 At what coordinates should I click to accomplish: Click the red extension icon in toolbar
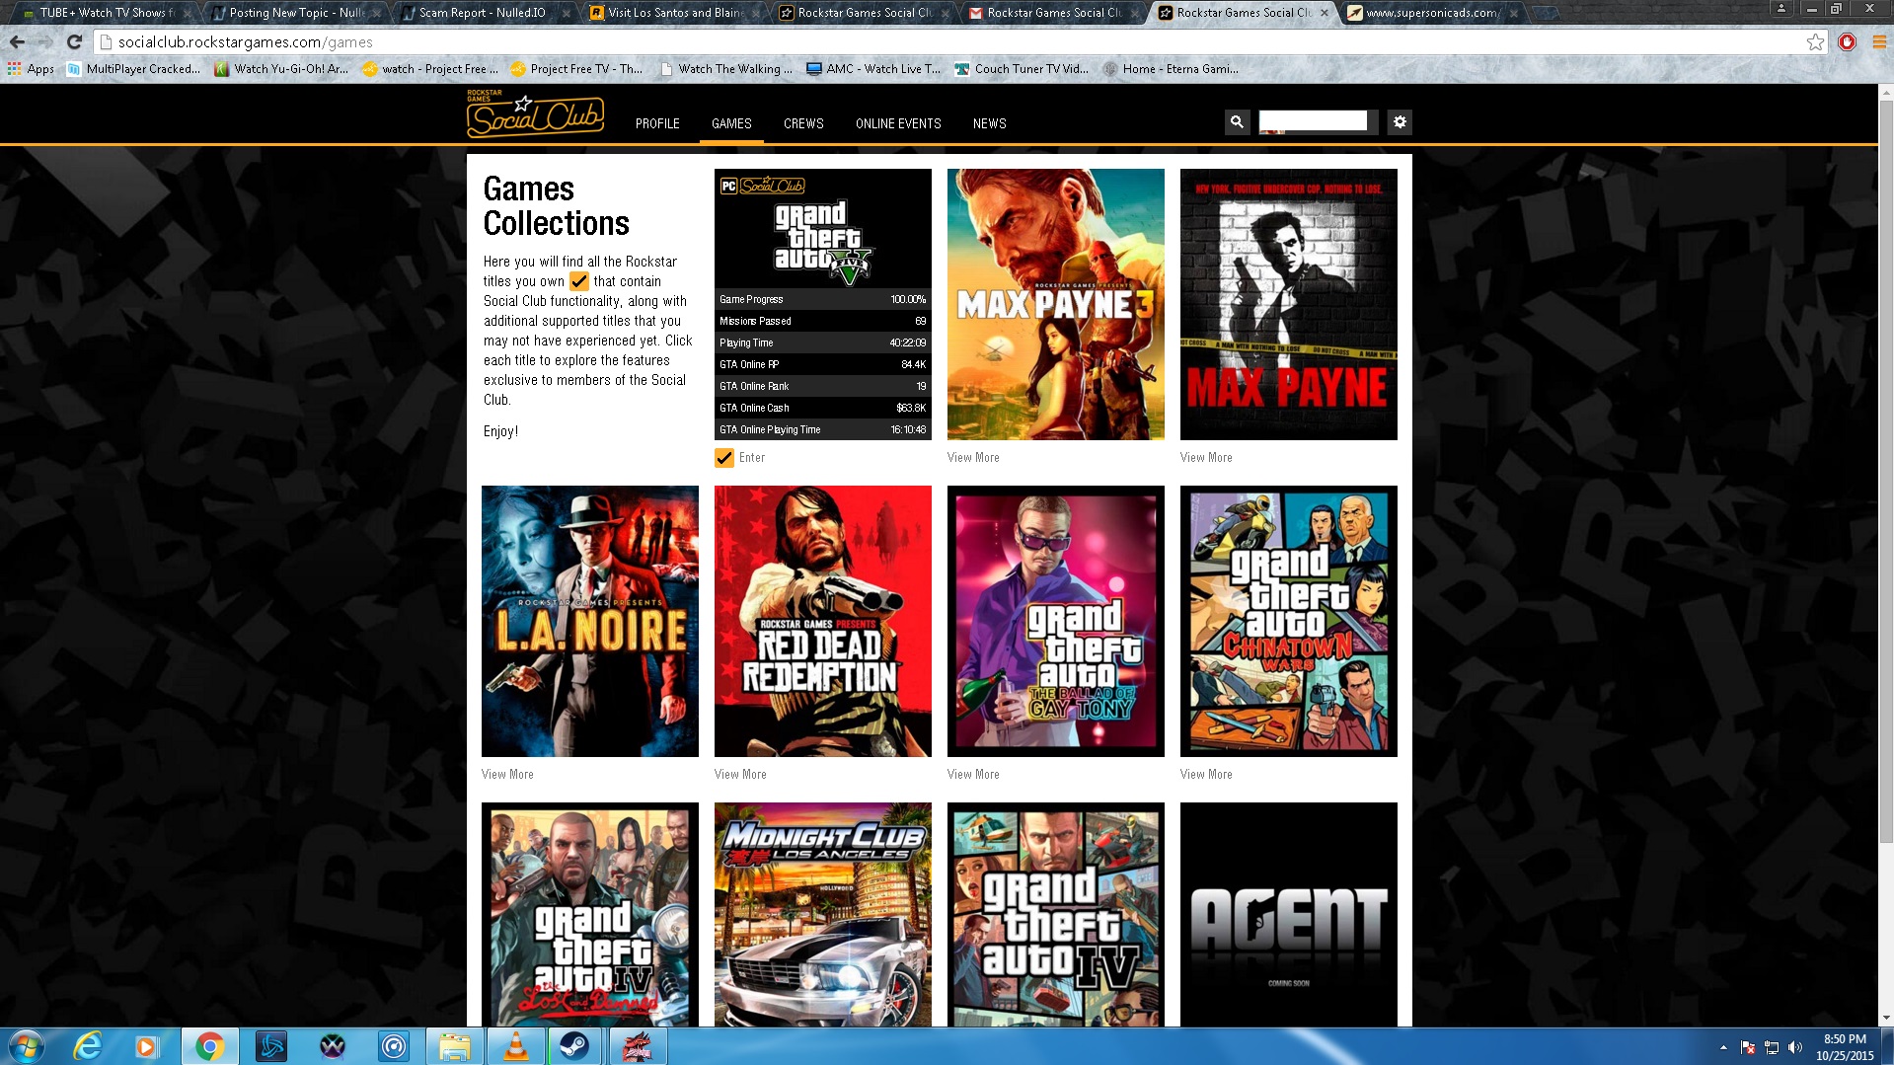click(1847, 42)
